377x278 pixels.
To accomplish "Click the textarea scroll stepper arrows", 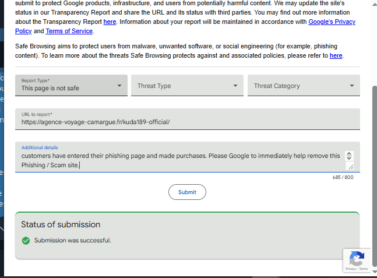I will point(349,156).
